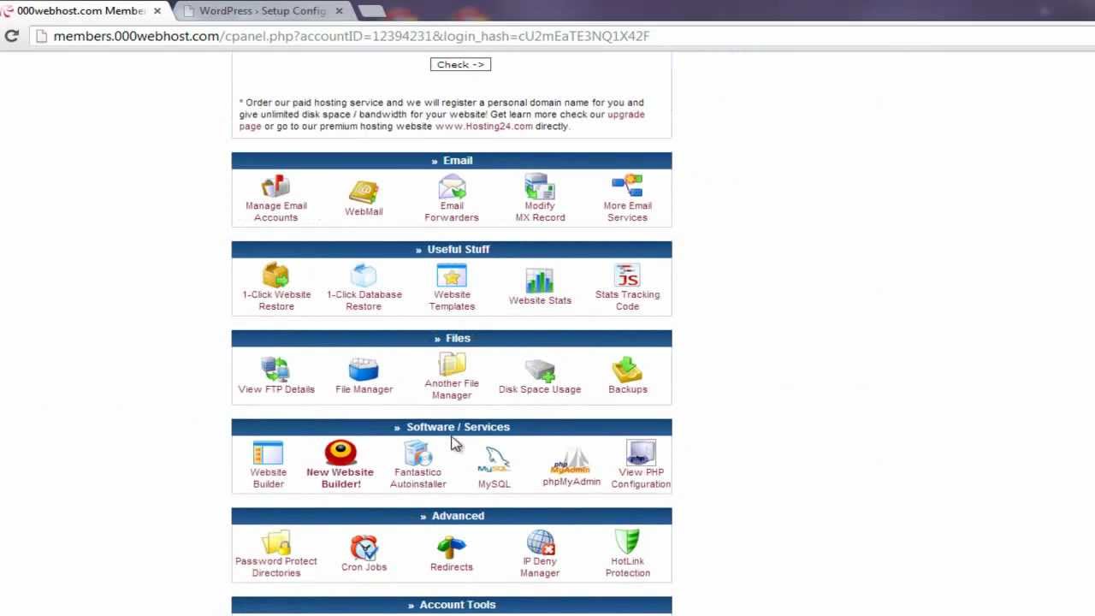Open View PHP Configuration icon
This screenshot has height=616, width=1095.
point(641,453)
